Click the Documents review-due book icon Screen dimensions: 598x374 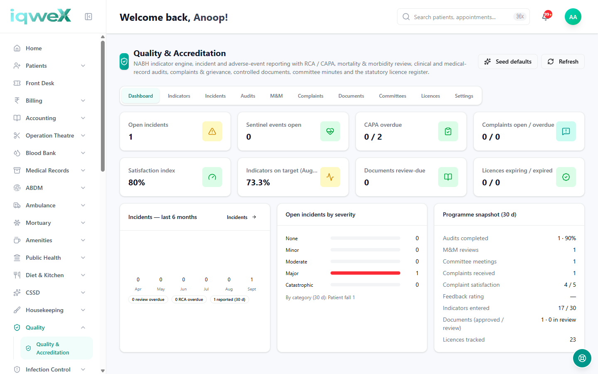(x=448, y=177)
